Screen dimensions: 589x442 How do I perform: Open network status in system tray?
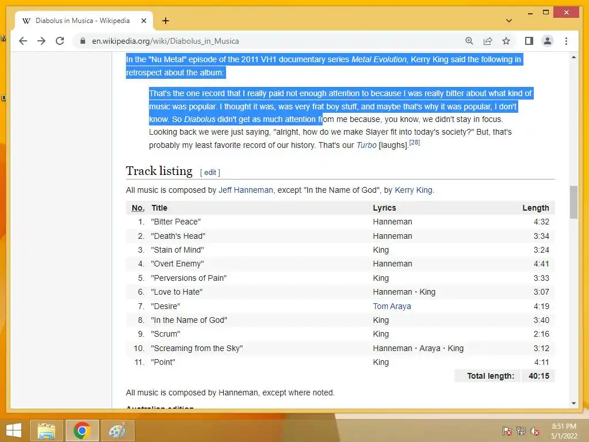pyautogui.click(x=521, y=430)
